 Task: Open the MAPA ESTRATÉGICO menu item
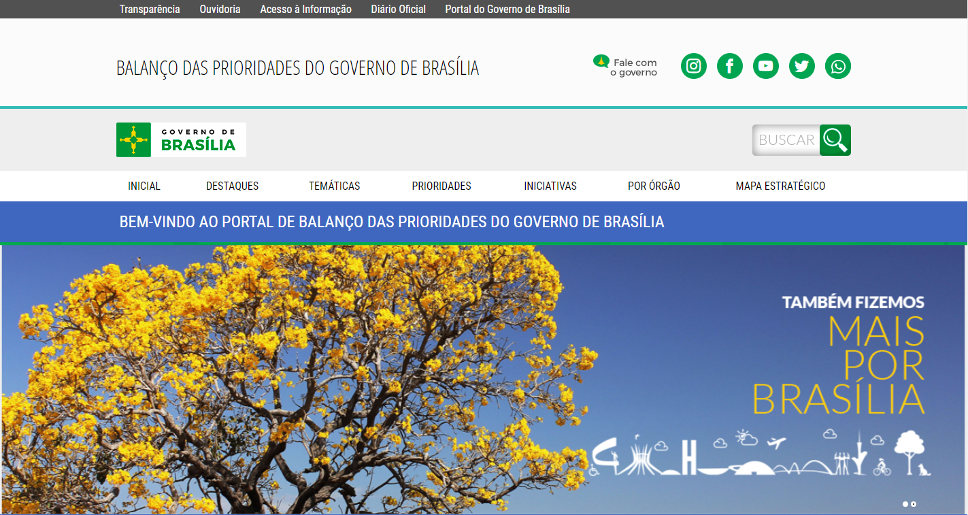[x=780, y=186]
